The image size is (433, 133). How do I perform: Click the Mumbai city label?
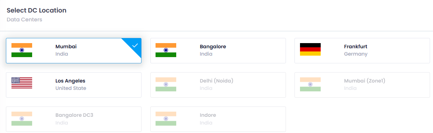tap(66, 46)
